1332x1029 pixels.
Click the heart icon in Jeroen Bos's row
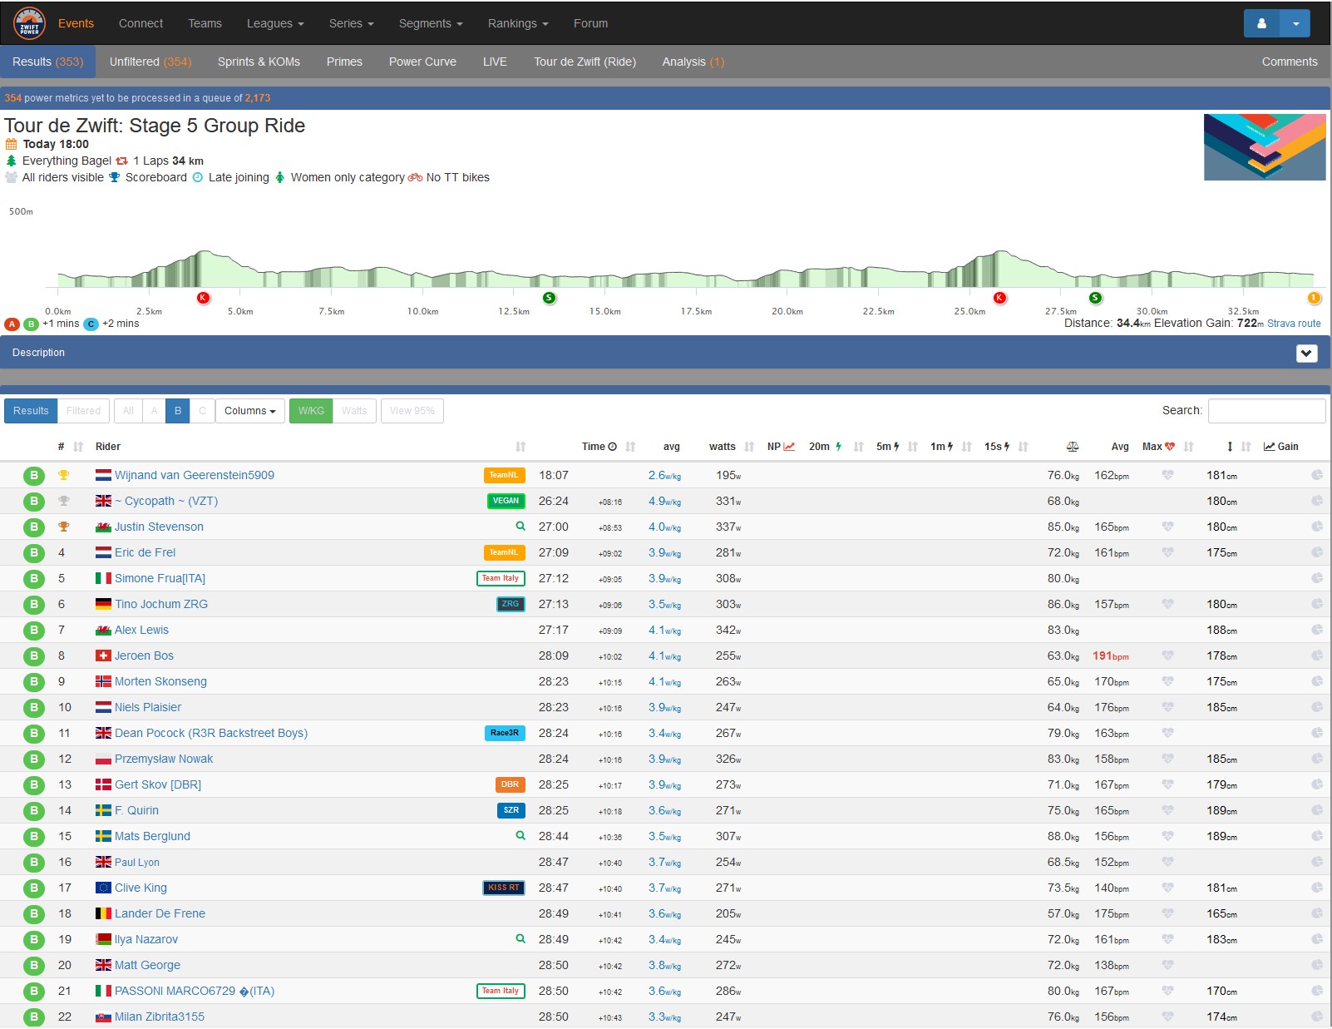tap(1168, 655)
